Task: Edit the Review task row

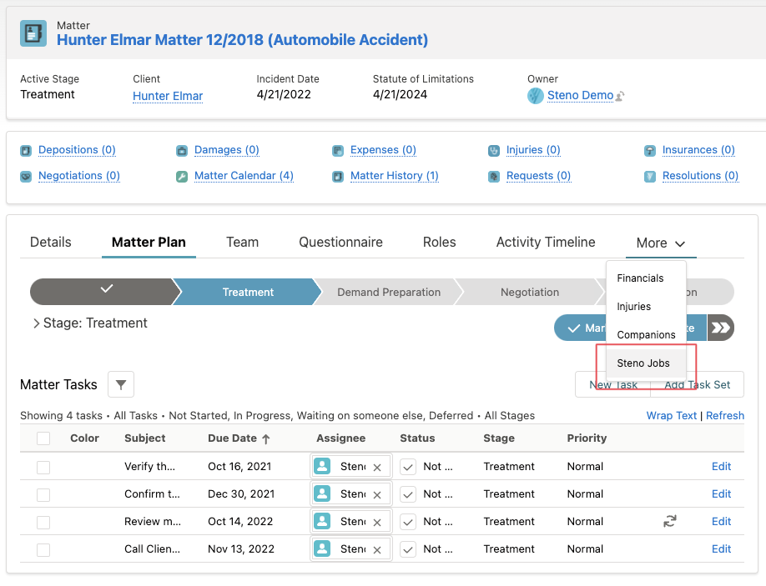Action: click(x=721, y=522)
